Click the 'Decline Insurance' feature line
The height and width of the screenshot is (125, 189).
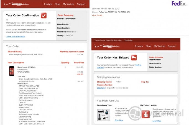(25, 100)
